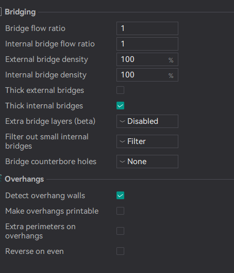
Task: Click the Bridging section icon
Action: coord(1,12)
